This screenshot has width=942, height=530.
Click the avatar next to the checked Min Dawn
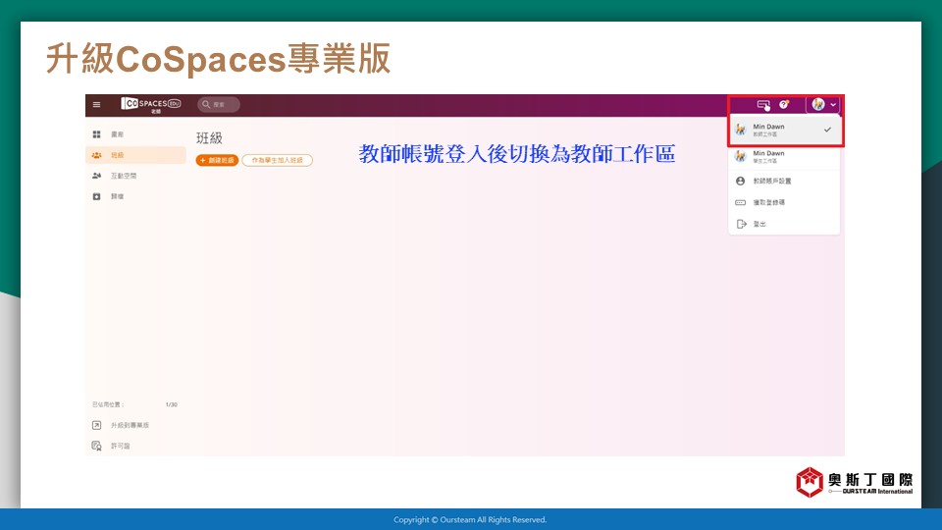740,130
